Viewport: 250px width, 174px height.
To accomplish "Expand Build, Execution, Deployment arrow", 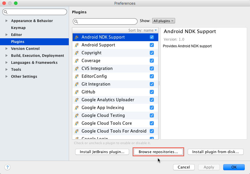I will click(6, 55).
